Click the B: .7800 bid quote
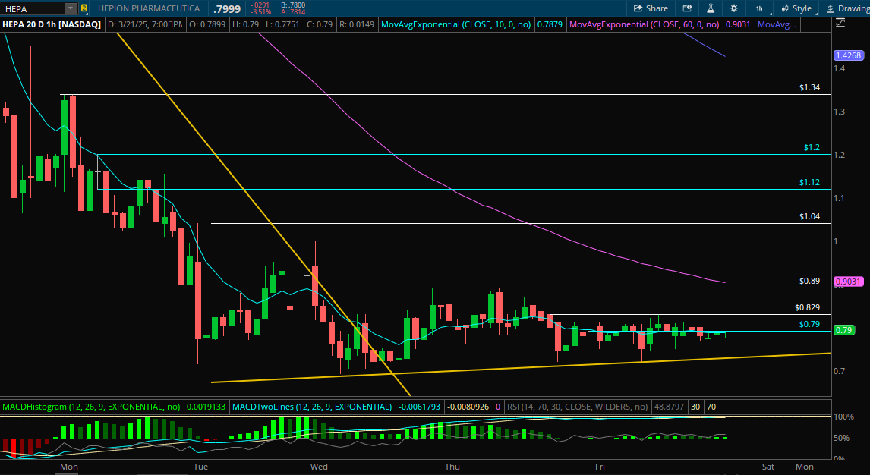Image resolution: width=870 pixels, height=475 pixels. (293, 5)
